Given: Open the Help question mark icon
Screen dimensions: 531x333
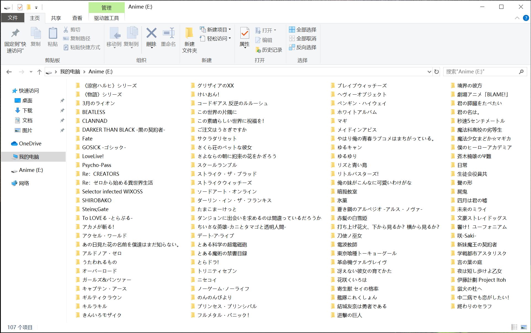Looking at the screenshot, I should coord(526,18).
